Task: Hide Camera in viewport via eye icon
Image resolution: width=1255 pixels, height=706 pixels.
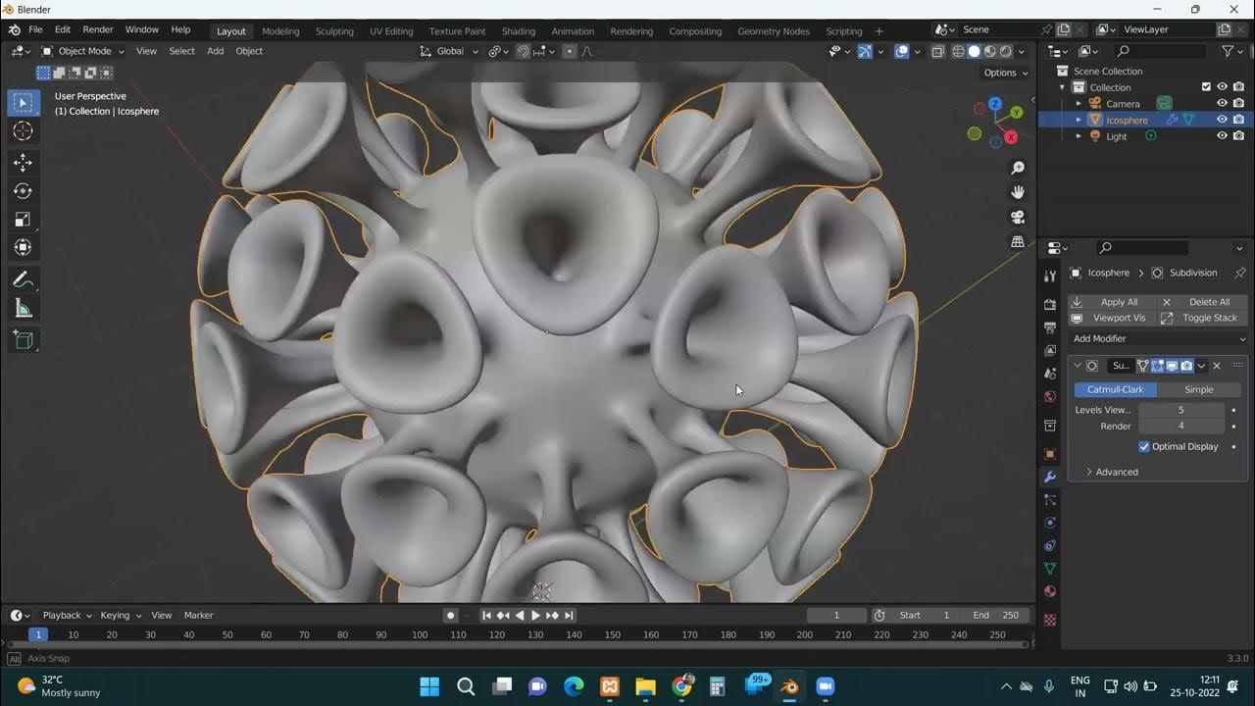Action: [x=1223, y=103]
